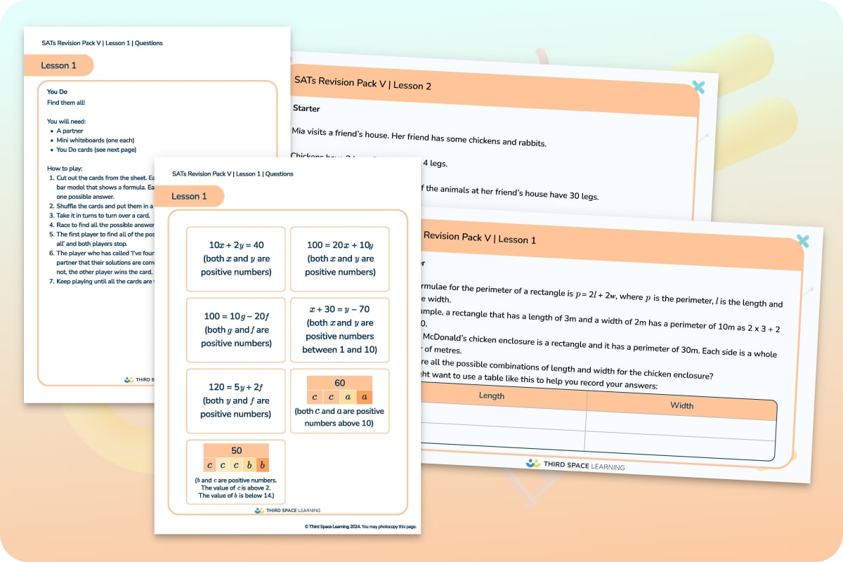Expand the card showing 120 = 5y + 2f
This screenshot has height=562, width=843.
coord(235,400)
